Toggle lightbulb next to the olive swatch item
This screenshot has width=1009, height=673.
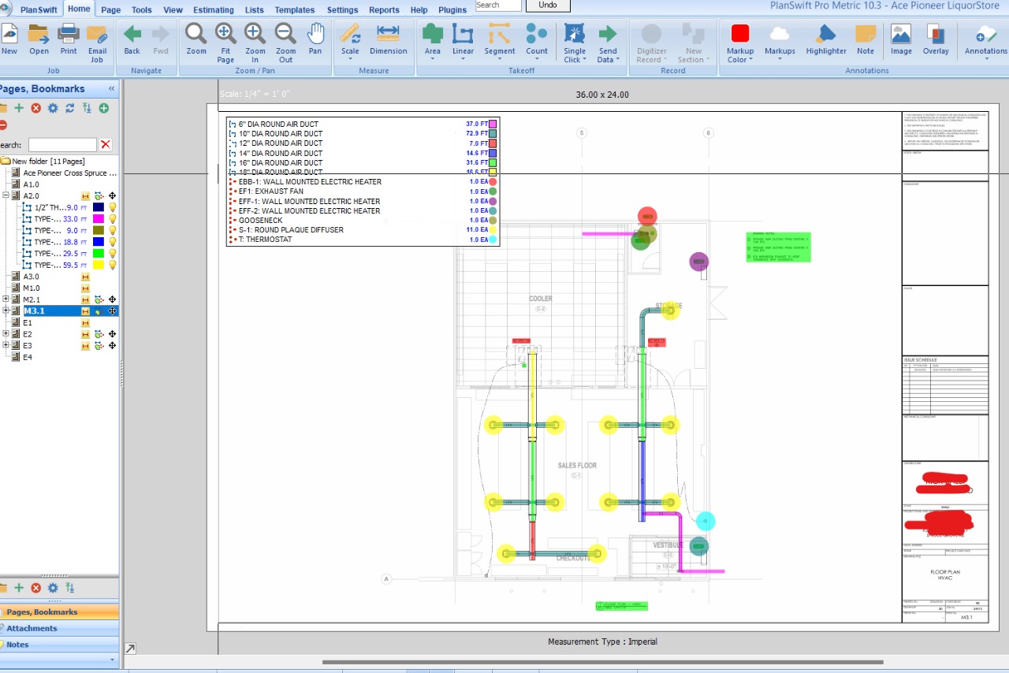(x=112, y=231)
